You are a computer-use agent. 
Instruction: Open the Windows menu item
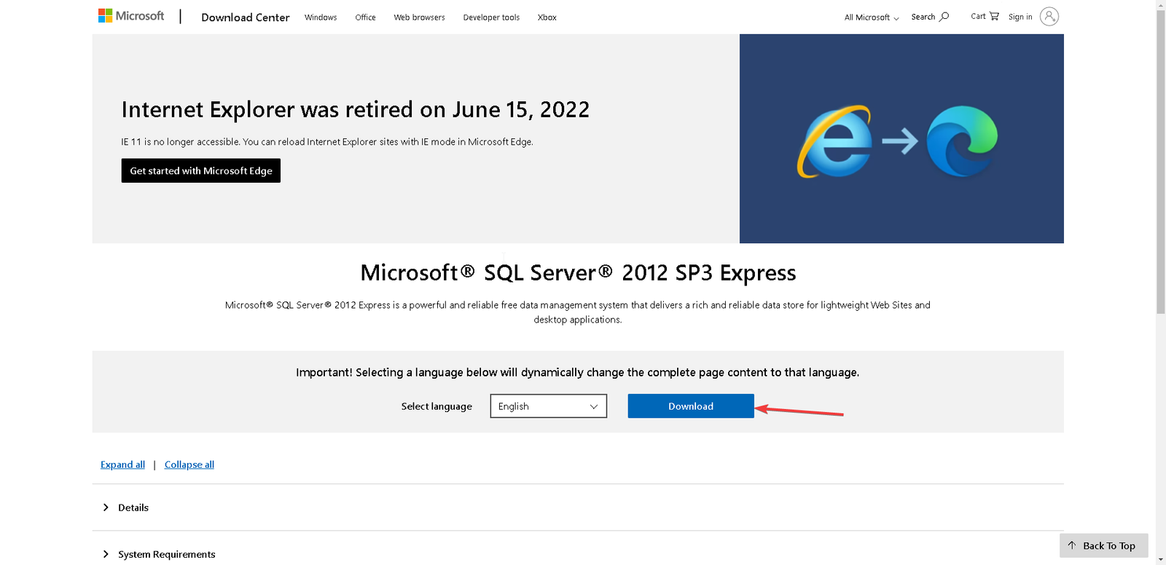321,17
